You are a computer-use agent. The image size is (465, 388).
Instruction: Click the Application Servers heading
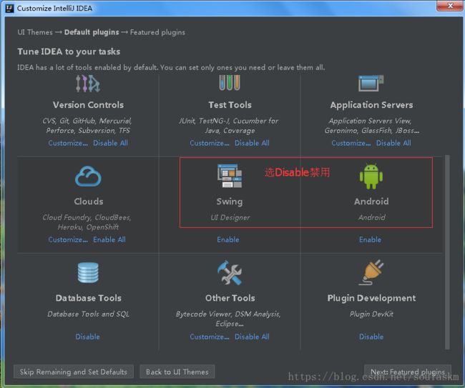coord(371,105)
